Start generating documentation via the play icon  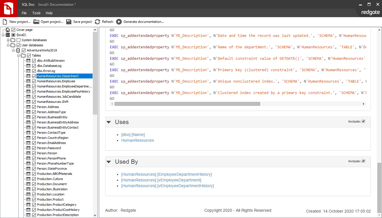pos(119,21)
